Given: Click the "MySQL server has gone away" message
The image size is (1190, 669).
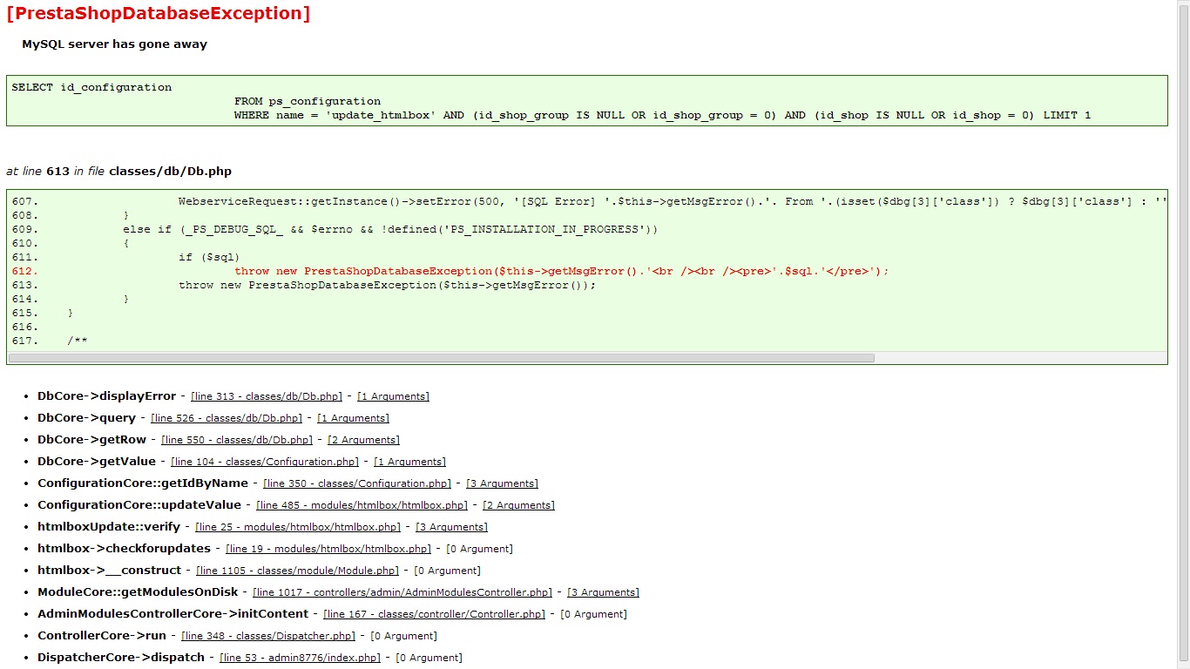Looking at the screenshot, I should tap(114, 44).
